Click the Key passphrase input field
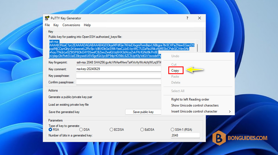The height and width of the screenshot is (155, 278). 119,76
